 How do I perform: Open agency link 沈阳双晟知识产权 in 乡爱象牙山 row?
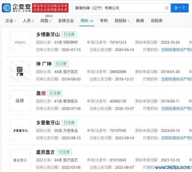click(x=177, y=138)
